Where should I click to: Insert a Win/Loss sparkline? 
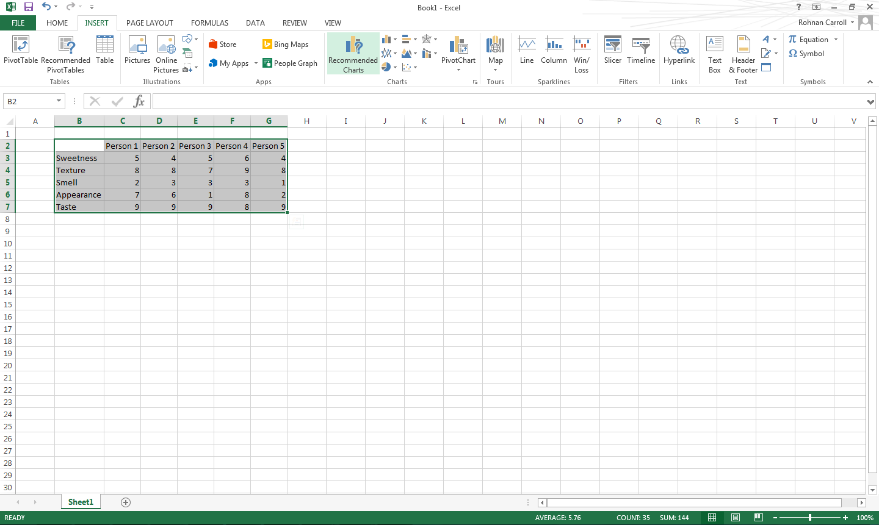[582, 54]
